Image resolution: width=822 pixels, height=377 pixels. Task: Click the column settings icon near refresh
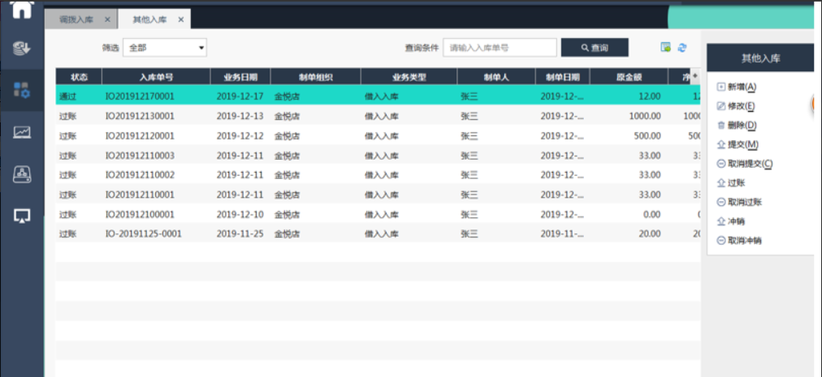[x=666, y=48]
